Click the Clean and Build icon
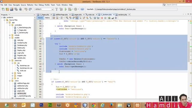The height and width of the screenshot is (108, 192). pyautogui.click(x=61, y=9)
